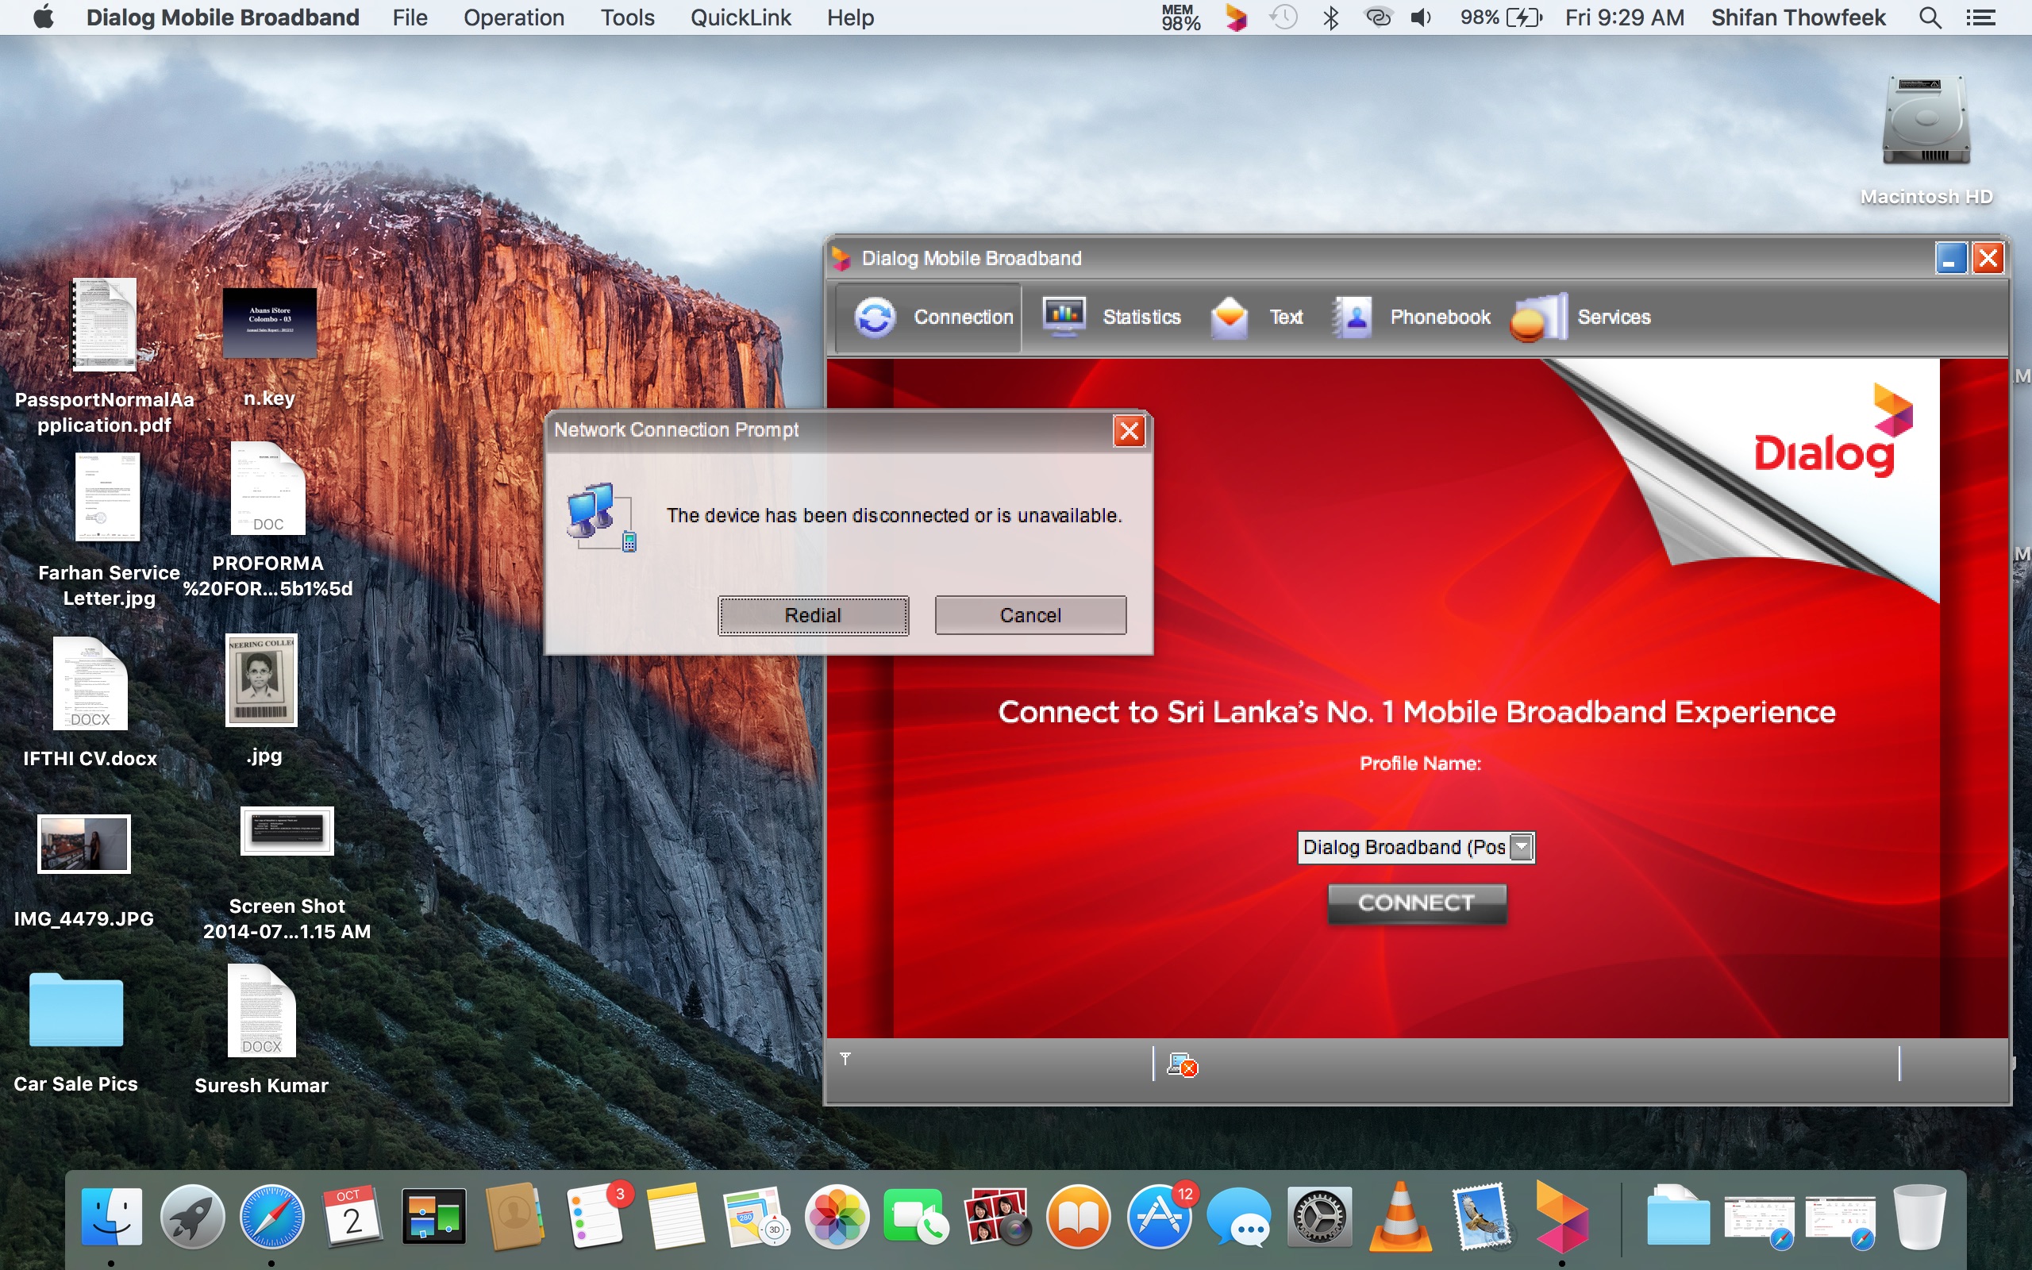This screenshot has width=2032, height=1270.
Task: Open the Tools menu
Action: 627,17
